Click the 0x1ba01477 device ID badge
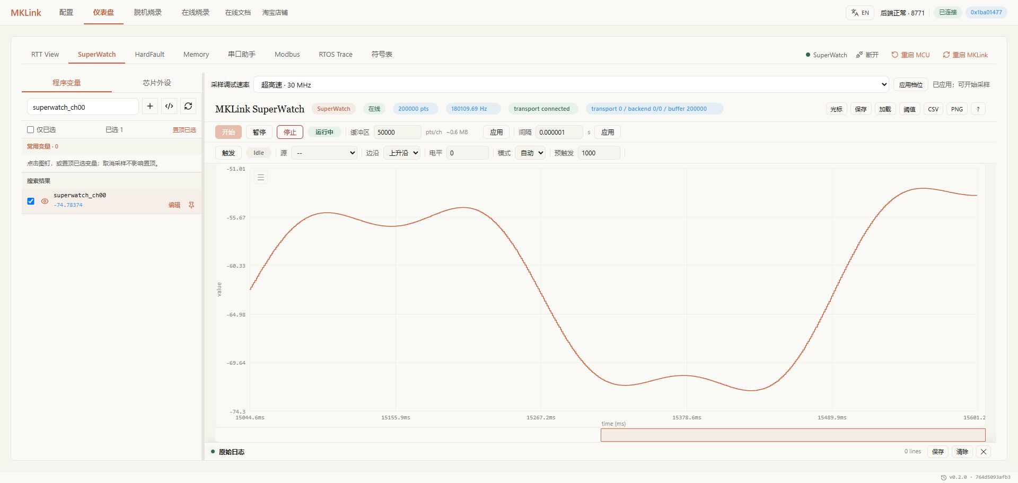The image size is (1018, 483). [986, 12]
